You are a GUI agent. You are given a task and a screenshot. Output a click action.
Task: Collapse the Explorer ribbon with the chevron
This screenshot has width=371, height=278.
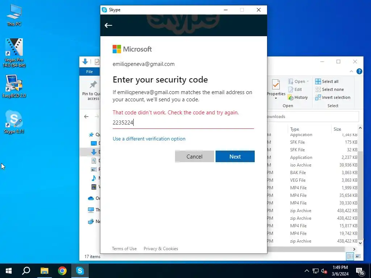click(x=351, y=71)
